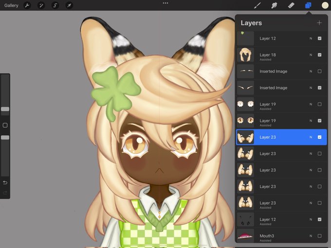This screenshot has width=331, height=248.
Task: Return to the Gallery
Action: click(11, 5)
